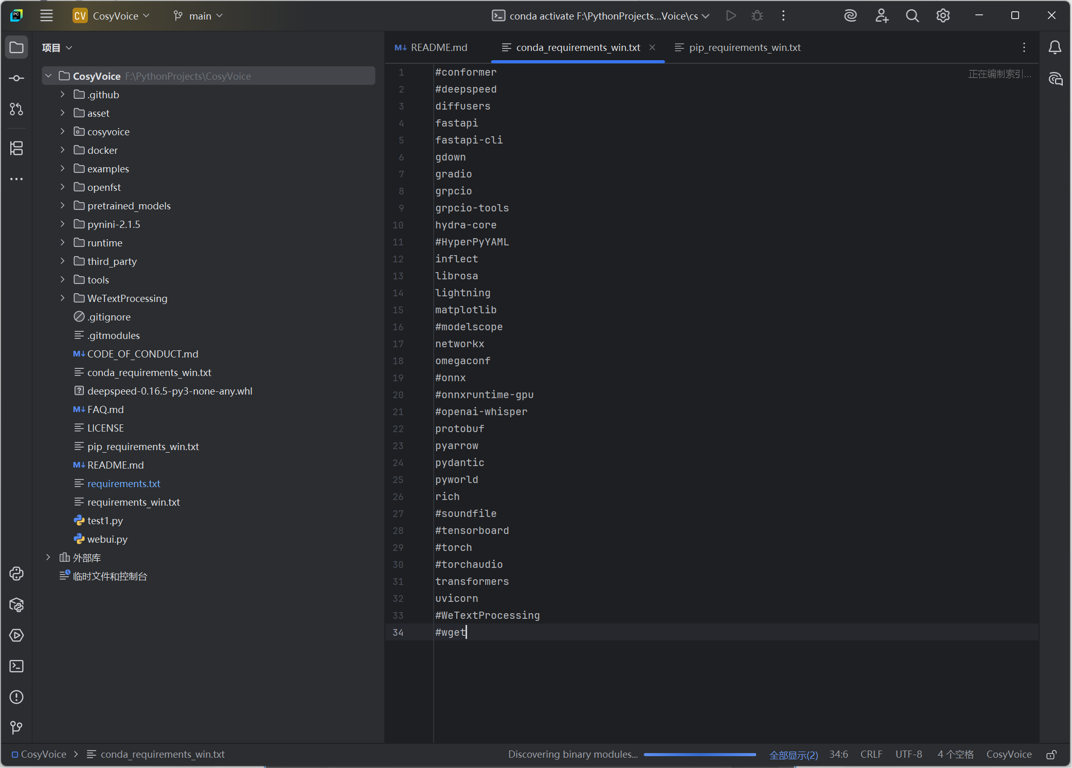
Task: Open the Python Console icon
Action: pyautogui.click(x=16, y=574)
